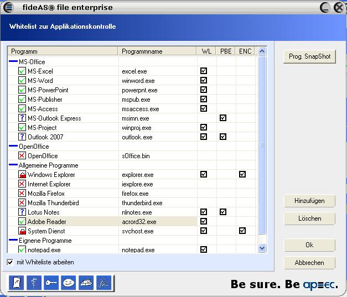Click question mark icon for MS-Outlook Express
The height and width of the screenshot is (297, 347).
22,118
